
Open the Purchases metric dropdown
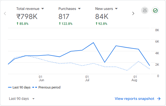pyautogui.click(x=69, y=9)
